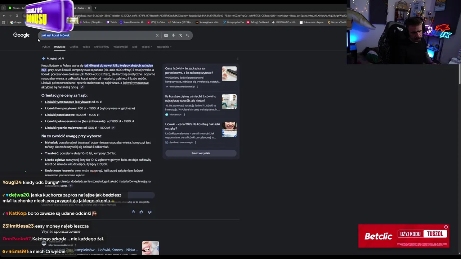The width and height of the screenshot is (461, 259).
Task: Open source link chip after 1800 zł
Action: [x=113, y=128]
